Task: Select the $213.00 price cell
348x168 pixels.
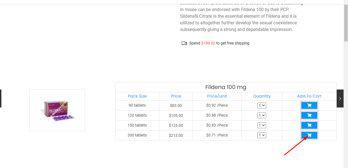Action: [x=176, y=135]
